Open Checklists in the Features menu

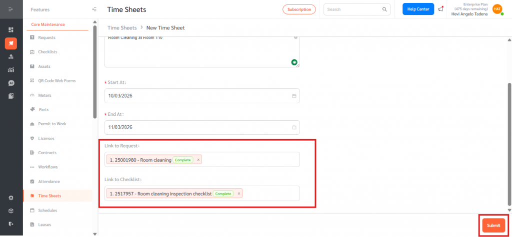click(x=47, y=52)
